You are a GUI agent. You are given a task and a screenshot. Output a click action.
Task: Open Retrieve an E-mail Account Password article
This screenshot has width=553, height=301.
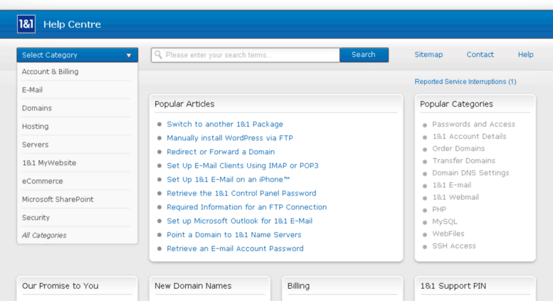[235, 248]
